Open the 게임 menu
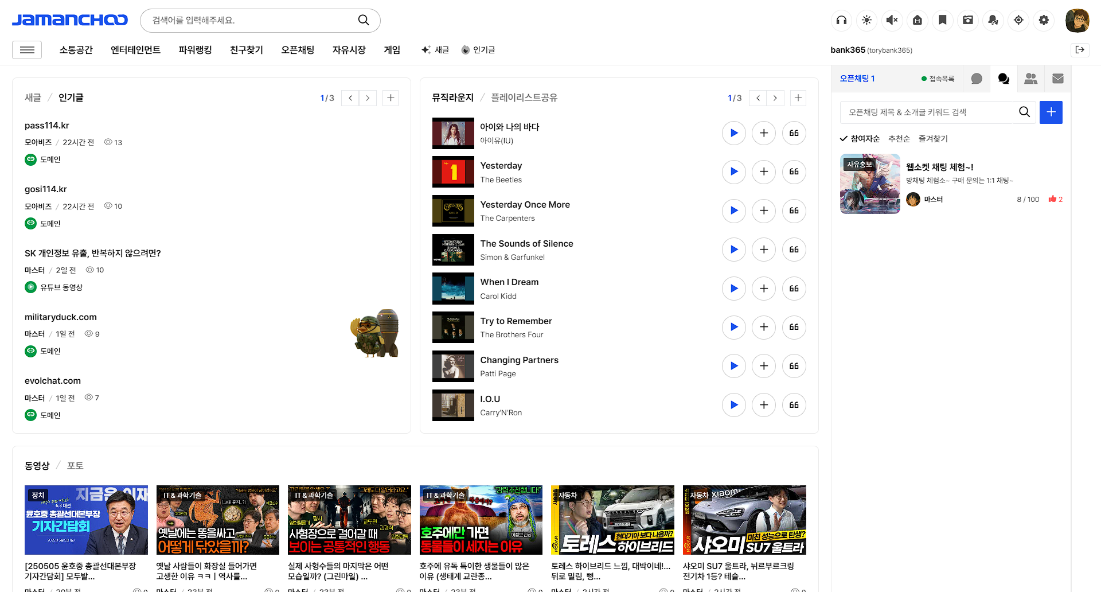This screenshot has height=592, width=1101. tap(392, 50)
